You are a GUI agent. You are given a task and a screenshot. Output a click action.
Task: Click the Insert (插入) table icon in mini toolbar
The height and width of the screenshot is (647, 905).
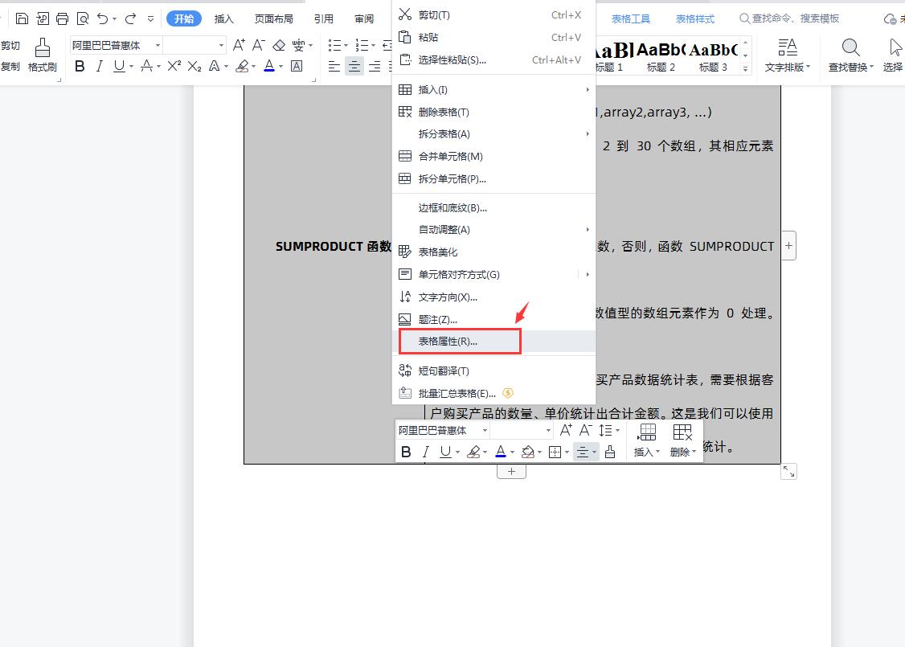click(646, 440)
